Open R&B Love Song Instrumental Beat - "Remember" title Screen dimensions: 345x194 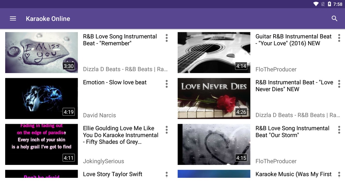(x=120, y=40)
